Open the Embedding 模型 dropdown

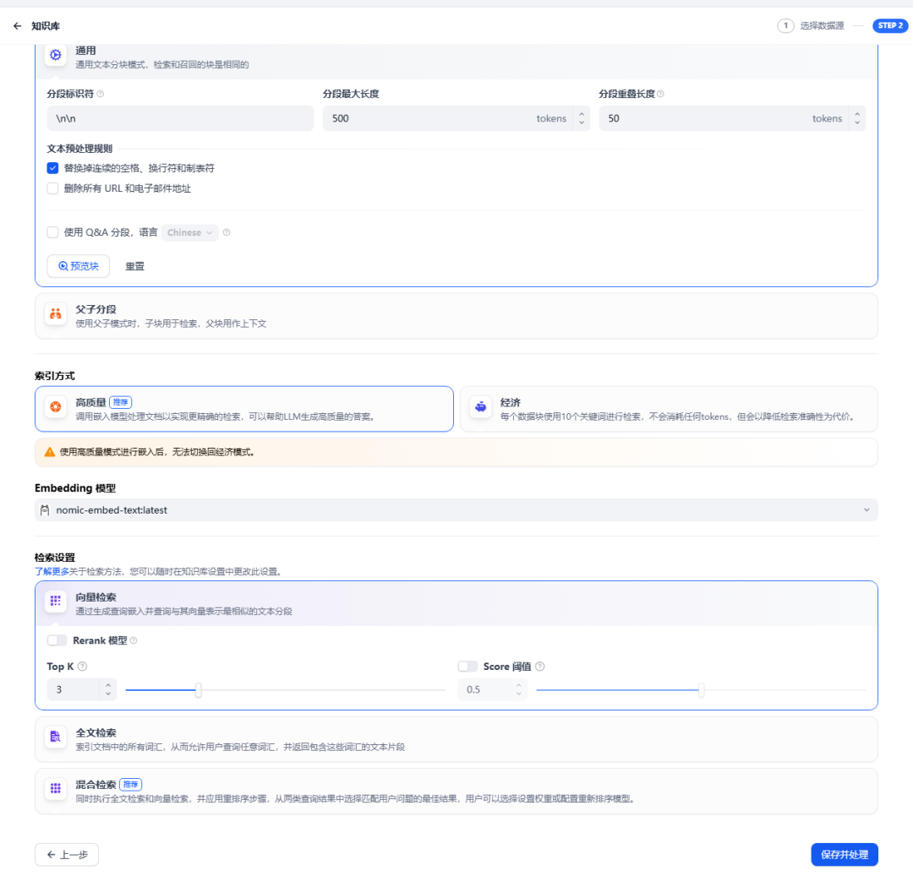(x=456, y=510)
